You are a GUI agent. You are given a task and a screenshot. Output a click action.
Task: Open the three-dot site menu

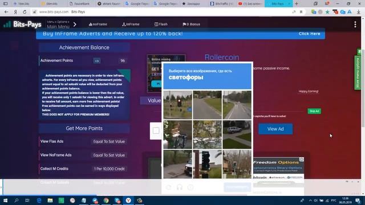[355, 24]
